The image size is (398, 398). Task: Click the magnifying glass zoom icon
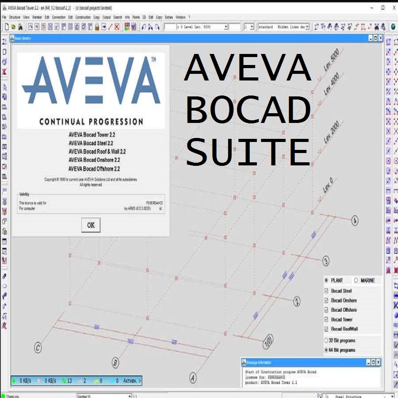157,27
